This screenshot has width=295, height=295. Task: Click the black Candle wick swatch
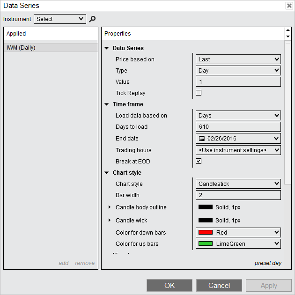click(x=206, y=220)
